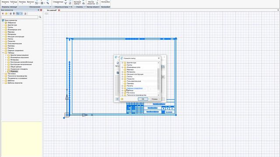
Task: Select Примеры in the left tree
Action: (x=11, y=46)
